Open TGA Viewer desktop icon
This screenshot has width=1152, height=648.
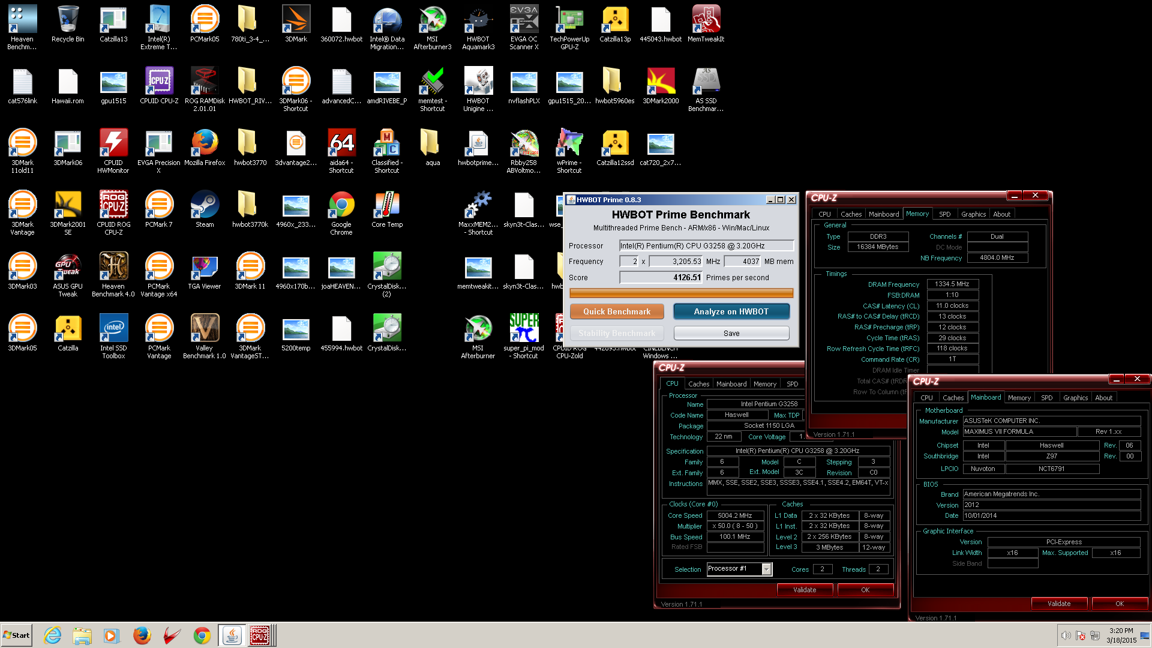205,271
